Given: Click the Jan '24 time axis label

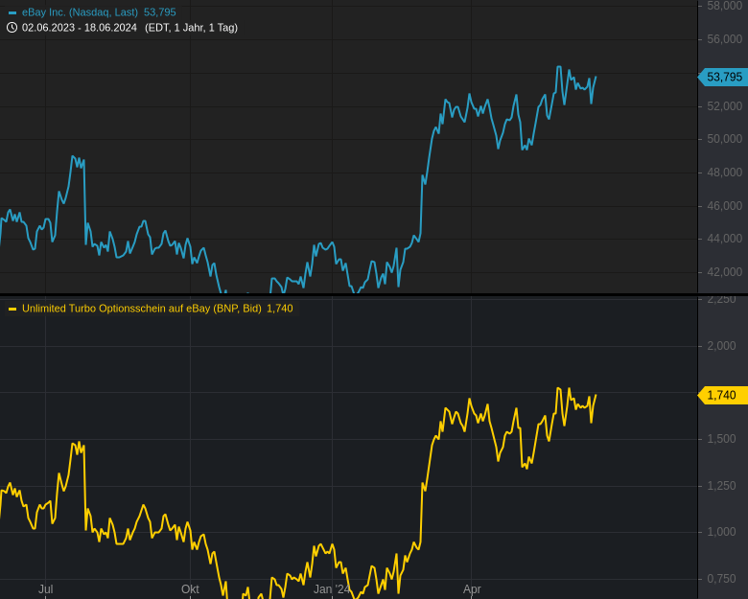Looking at the screenshot, I should (332, 589).
